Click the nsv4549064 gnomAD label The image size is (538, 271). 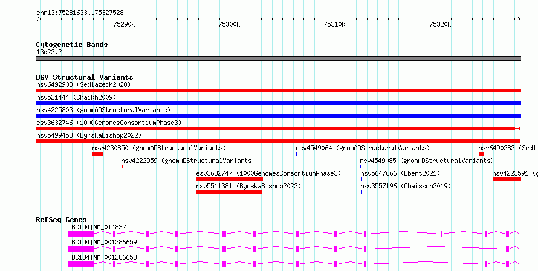(x=363, y=148)
